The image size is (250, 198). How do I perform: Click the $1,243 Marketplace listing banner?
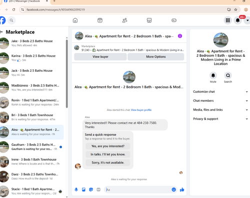129,48
